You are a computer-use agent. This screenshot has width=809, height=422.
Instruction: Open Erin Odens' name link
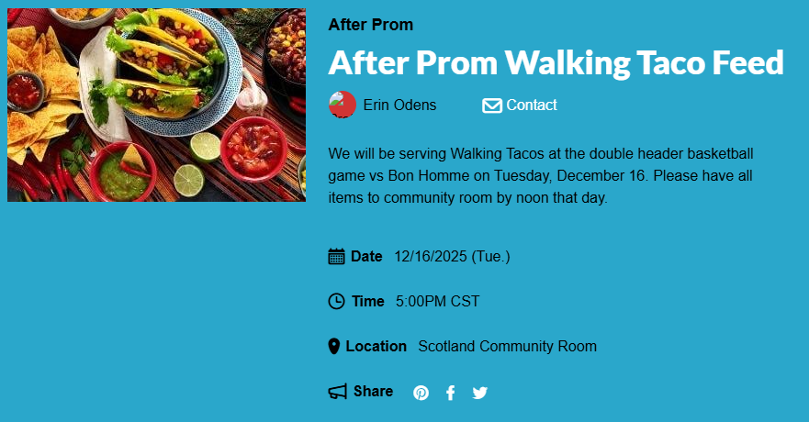click(399, 105)
